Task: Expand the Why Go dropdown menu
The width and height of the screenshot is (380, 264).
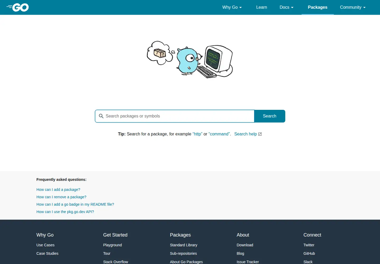Action: click(232, 7)
